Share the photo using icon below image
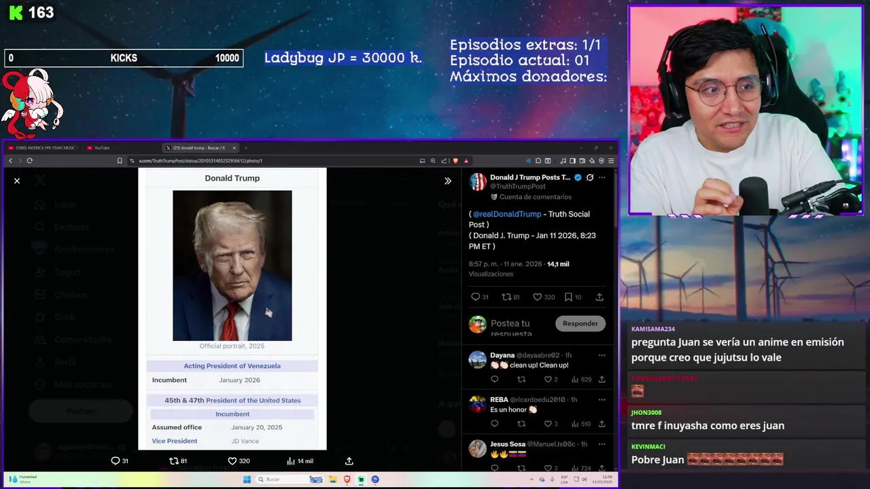This screenshot has width=870, height=489. point(349,460)
